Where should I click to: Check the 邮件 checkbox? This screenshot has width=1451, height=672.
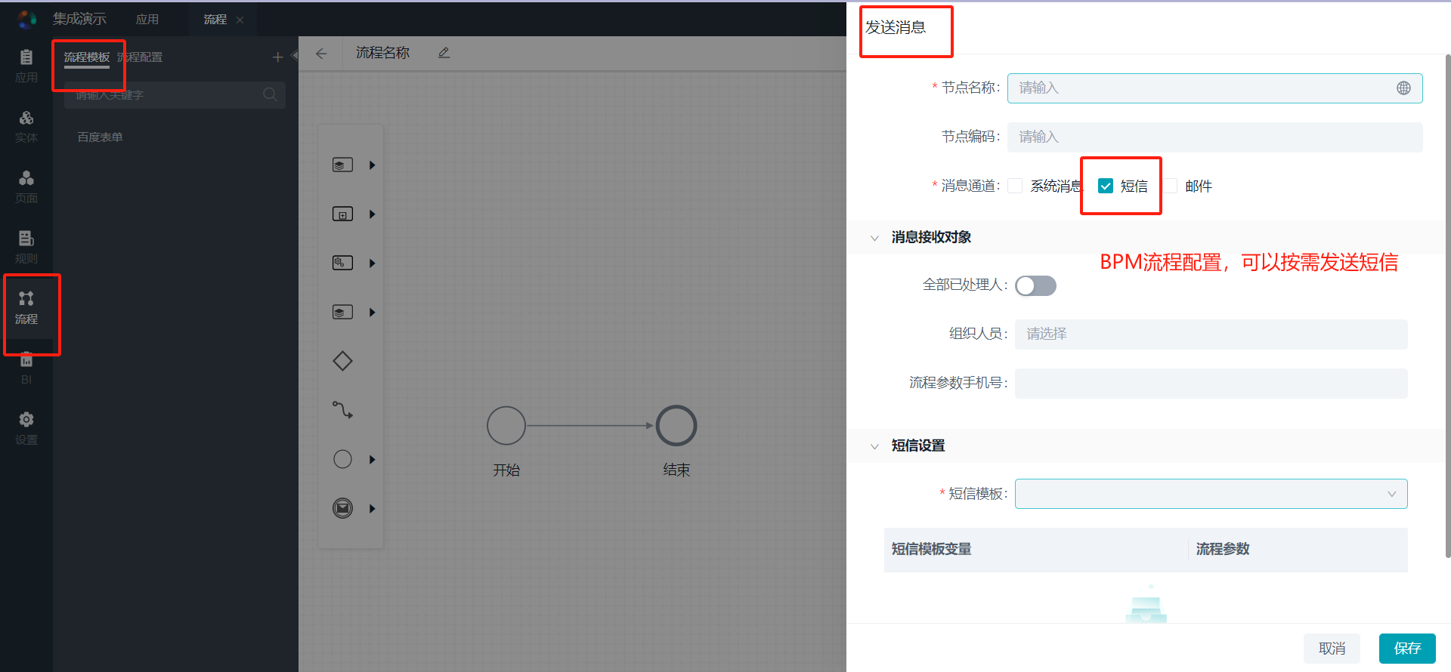click(x=1170, y=186)
